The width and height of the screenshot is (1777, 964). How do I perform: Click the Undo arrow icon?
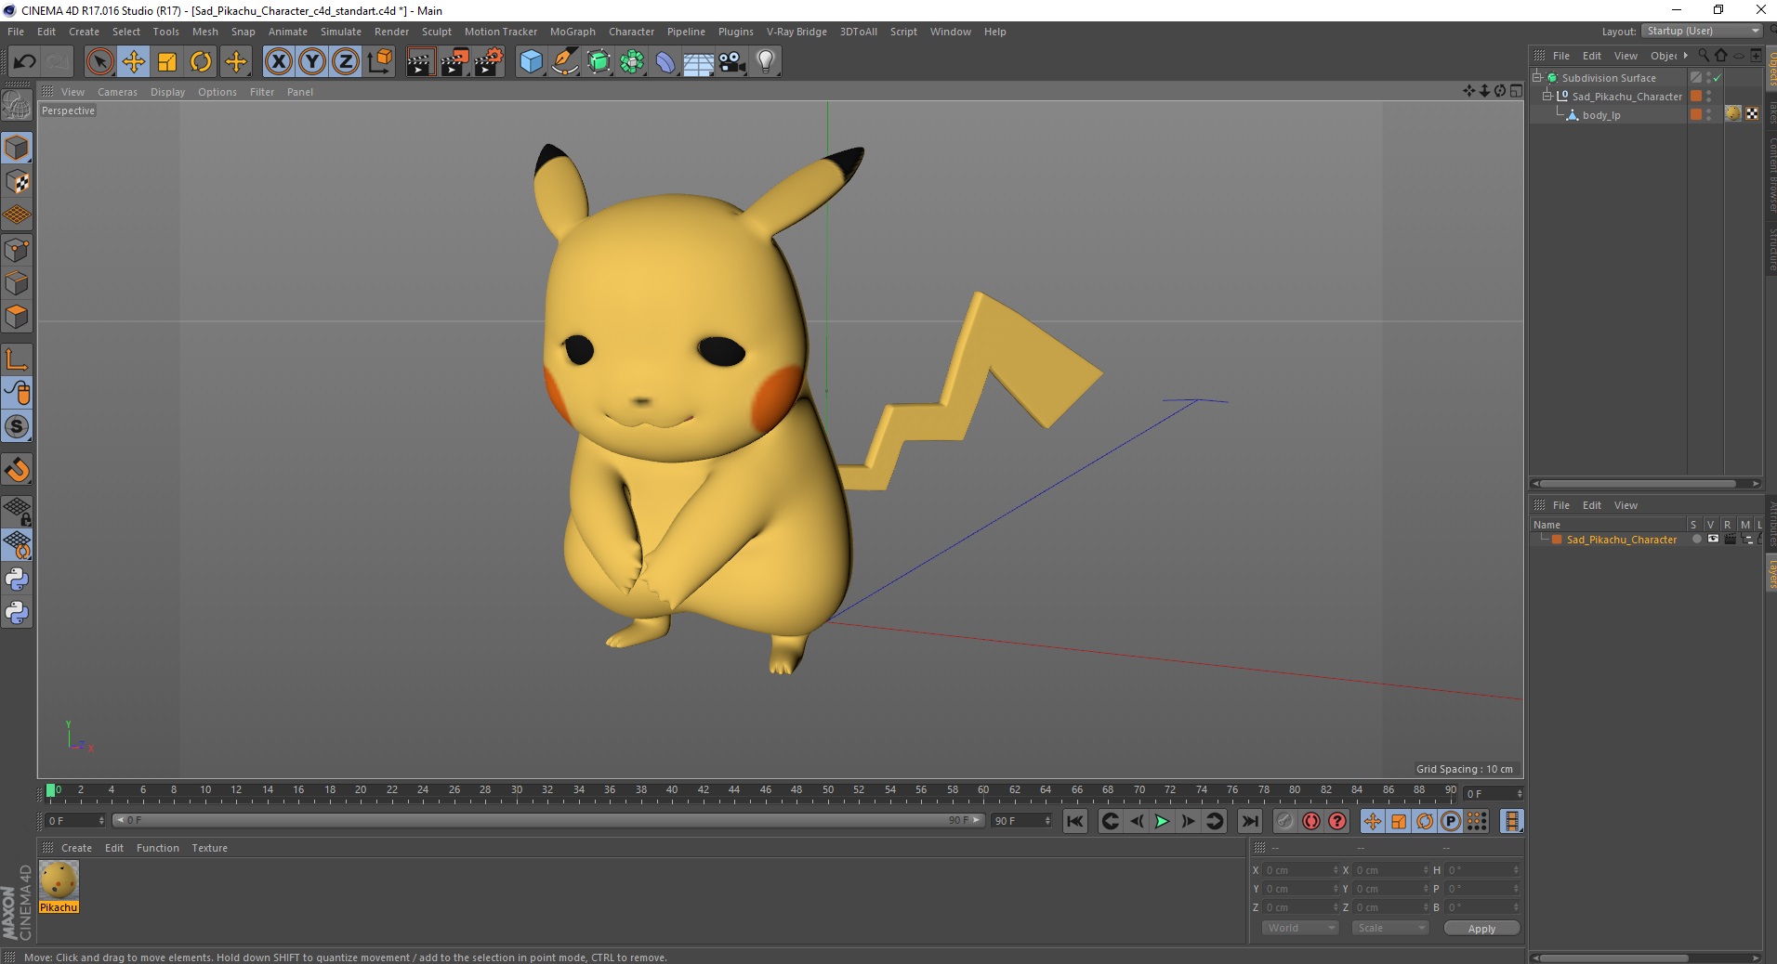click(24, 62)
